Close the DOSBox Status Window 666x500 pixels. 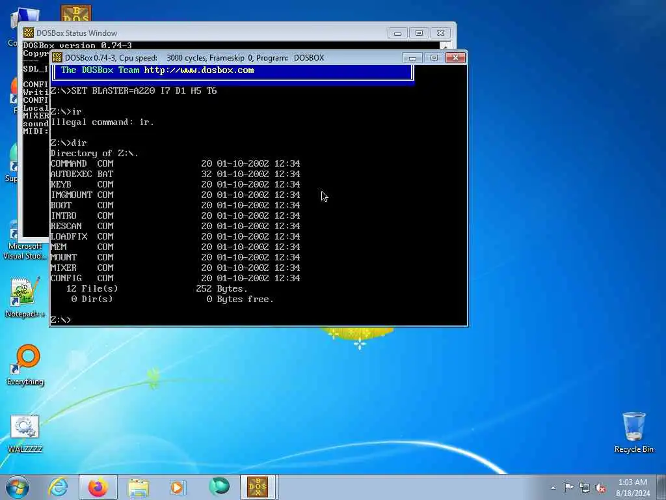(440, 33)
